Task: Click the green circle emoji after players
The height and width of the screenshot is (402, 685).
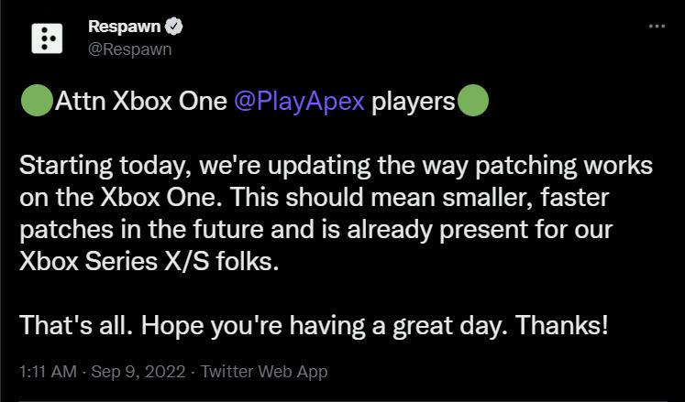Action: click(472, 101)
